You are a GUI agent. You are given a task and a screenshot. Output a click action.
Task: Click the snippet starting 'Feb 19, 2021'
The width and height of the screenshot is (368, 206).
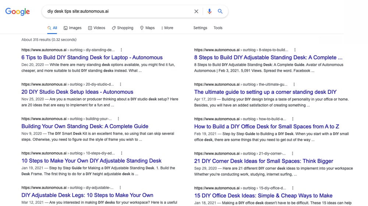coord(271,137)
